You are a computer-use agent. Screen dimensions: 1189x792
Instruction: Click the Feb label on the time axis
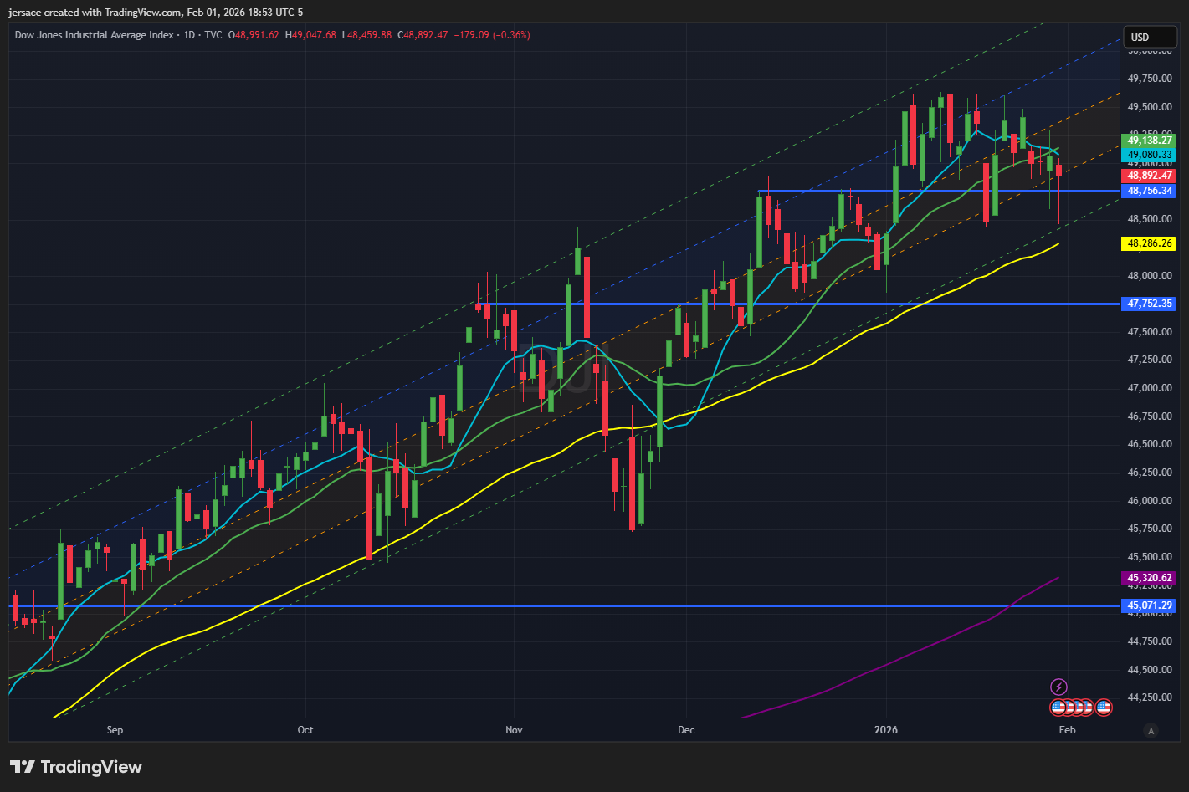(x=1067, y=730)
